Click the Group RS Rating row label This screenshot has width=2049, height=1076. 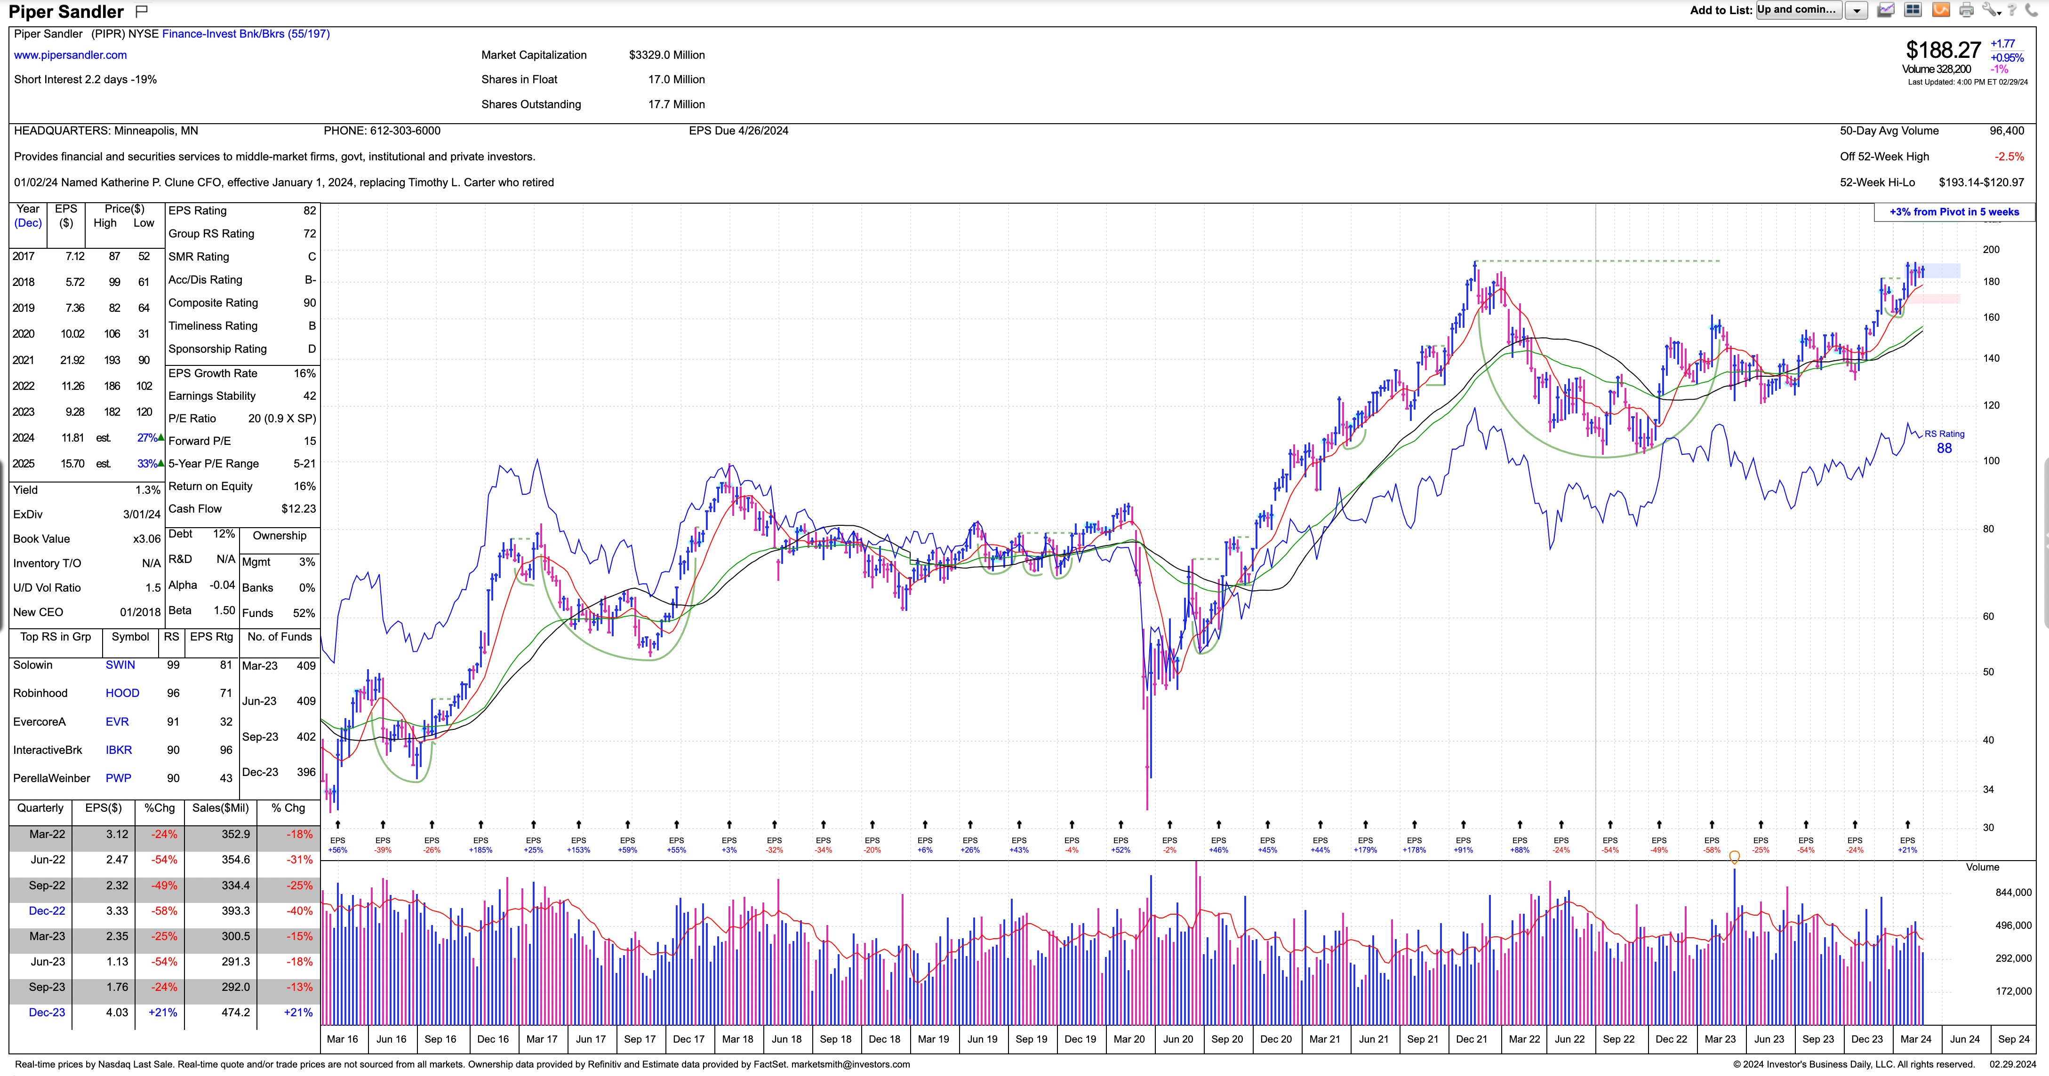pyautogui.click(x=211, y=234)
